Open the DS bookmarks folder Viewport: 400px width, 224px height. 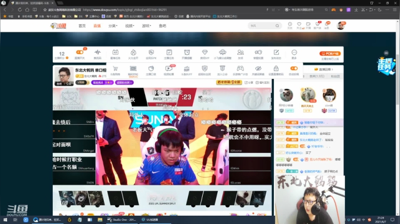(78, 16)
